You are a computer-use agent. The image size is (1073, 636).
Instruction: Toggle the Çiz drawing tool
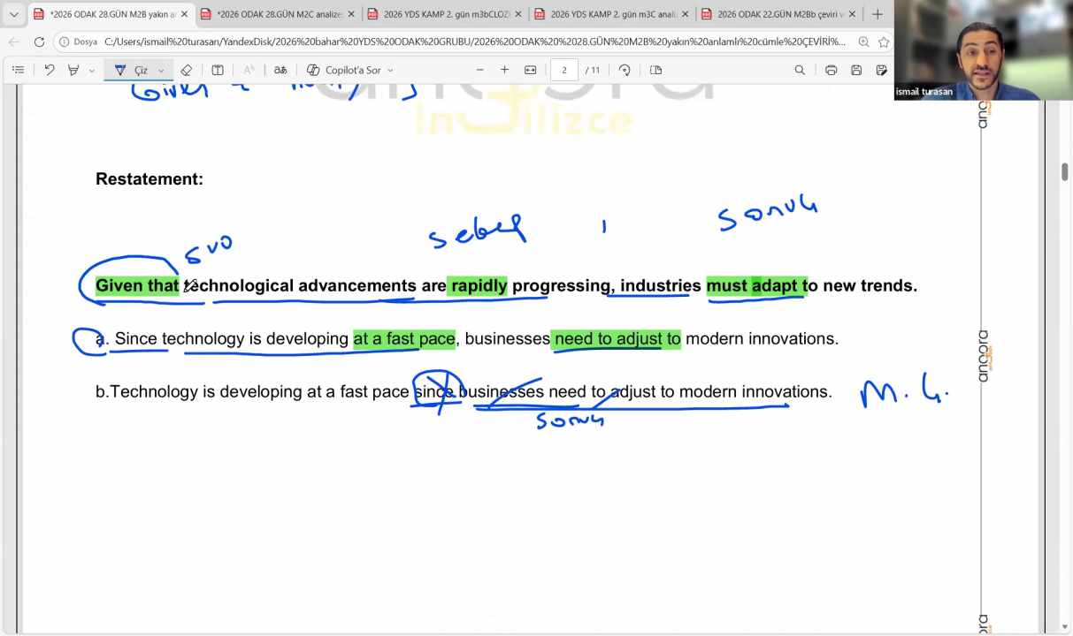coord(132,70)
